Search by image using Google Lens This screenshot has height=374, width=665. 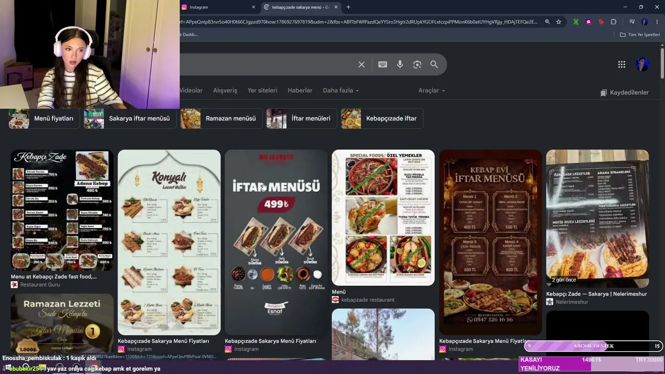pyautogui.click(x=417, y=64)
